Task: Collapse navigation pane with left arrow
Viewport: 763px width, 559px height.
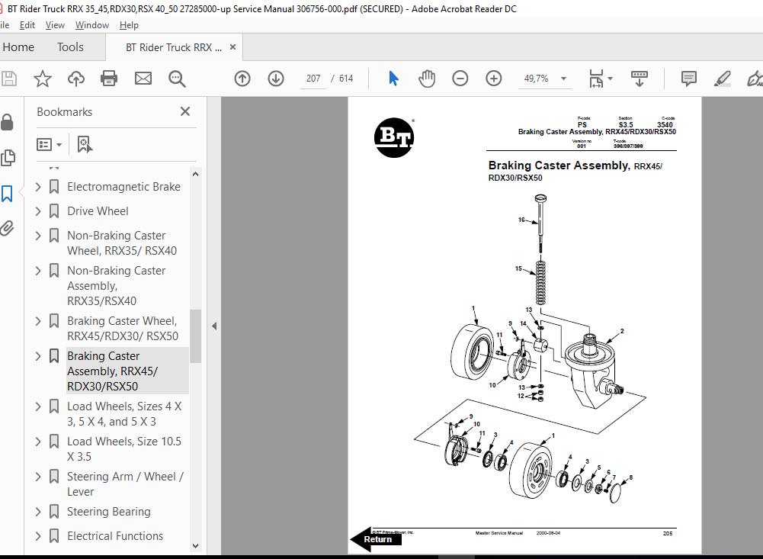Action: [214, 326]
